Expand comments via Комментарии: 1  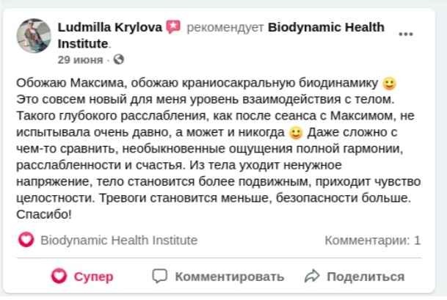(x=373, y=241)
